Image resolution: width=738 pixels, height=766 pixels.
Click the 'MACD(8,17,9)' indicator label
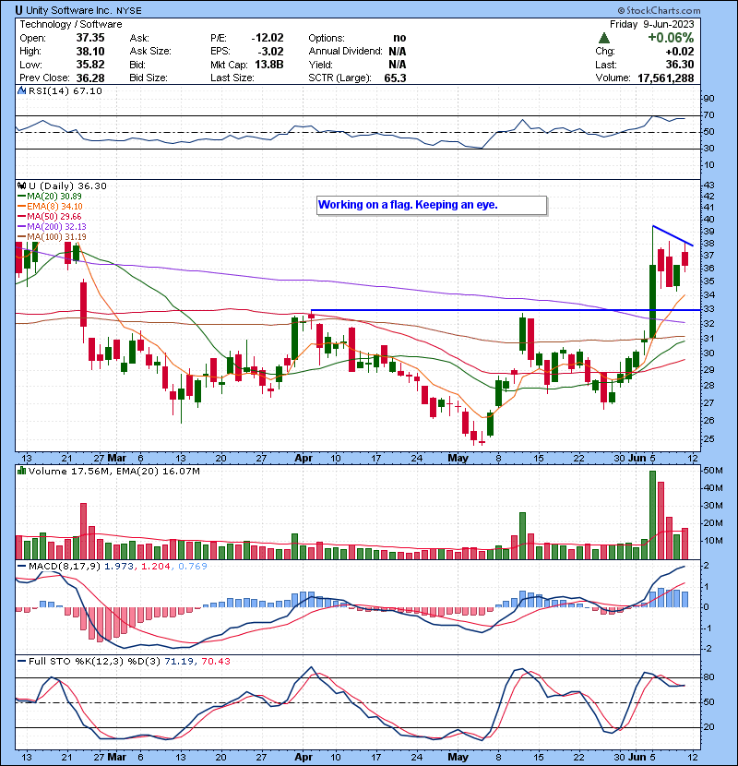(65, 567)
